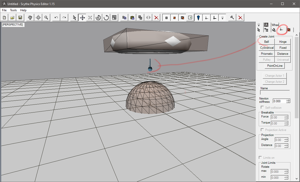The image size is (300, 182).
Task: Click the open folder toolbar icon
Action: click(12, 17)
